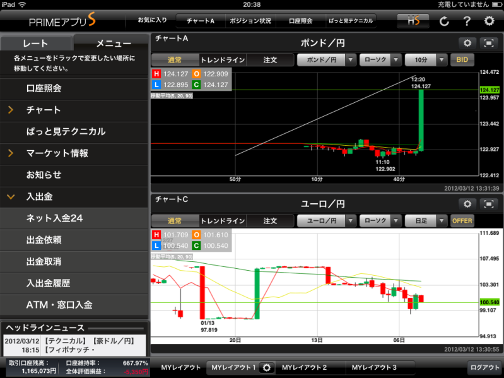Toggle OFFER price mode in Chart C

pyautogui.click(x=462, y=221)
